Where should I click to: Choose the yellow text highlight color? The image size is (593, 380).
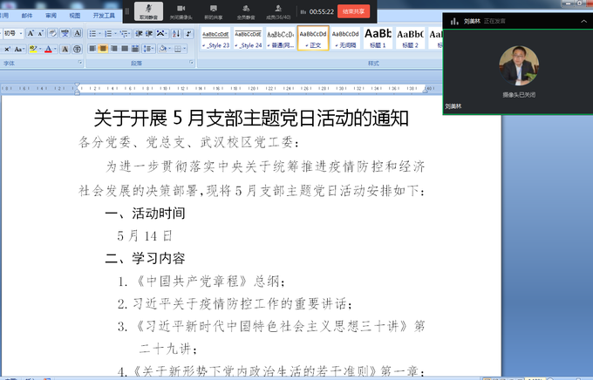tap(32, 49)
